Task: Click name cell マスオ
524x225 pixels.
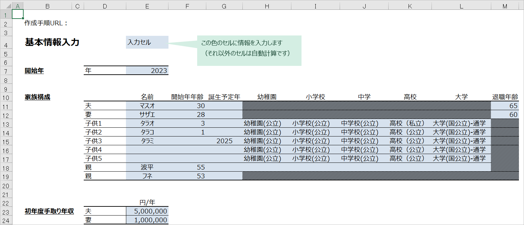Action: coord(147,106)
